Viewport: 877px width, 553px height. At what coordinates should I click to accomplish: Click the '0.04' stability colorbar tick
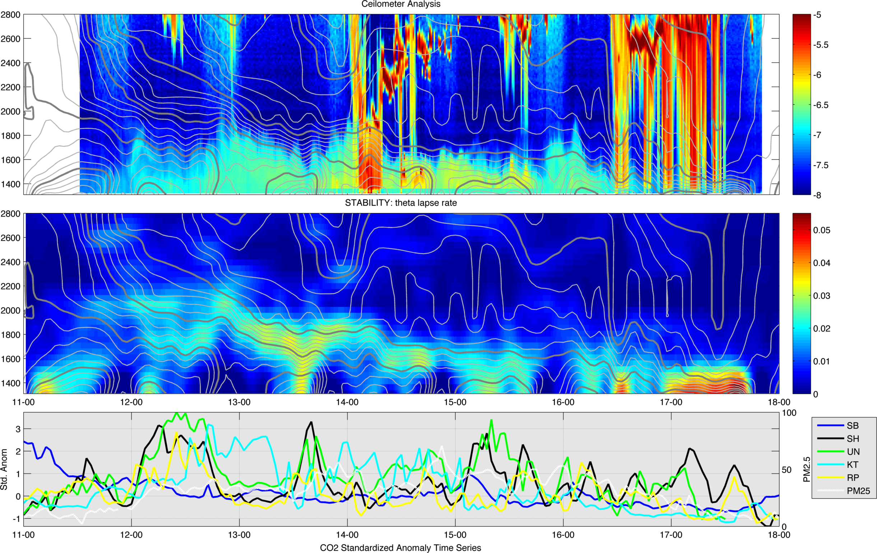pos(822,263)
